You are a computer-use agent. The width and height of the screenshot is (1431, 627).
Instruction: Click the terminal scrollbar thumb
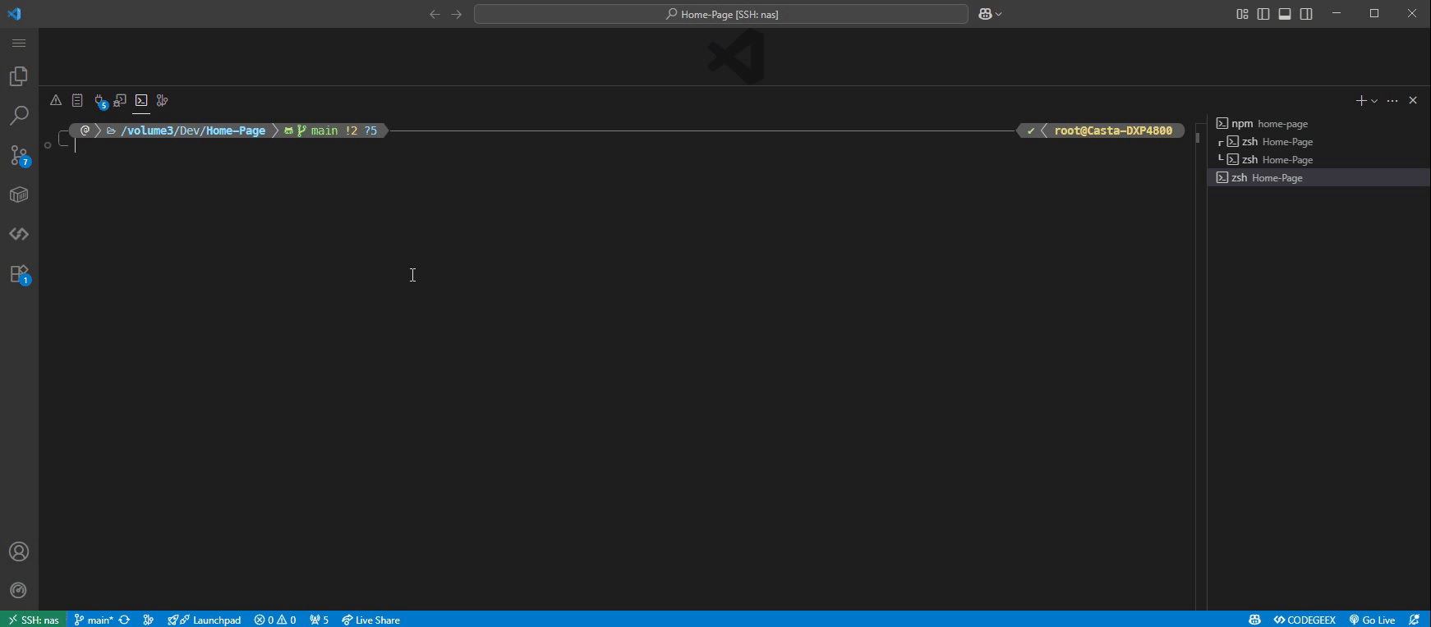point(1198,137)
